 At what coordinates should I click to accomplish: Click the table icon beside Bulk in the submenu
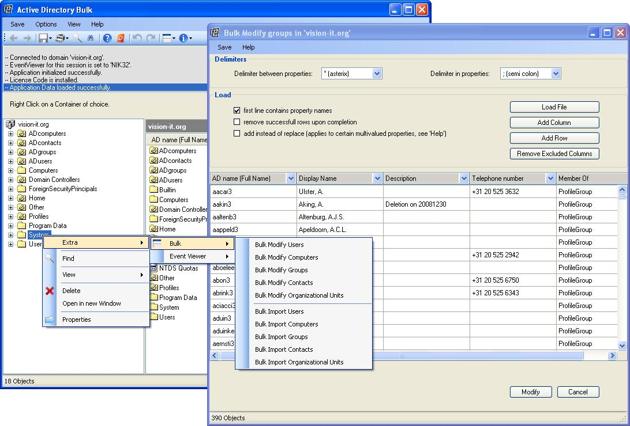pyautogui.click(x=157, y=244)
